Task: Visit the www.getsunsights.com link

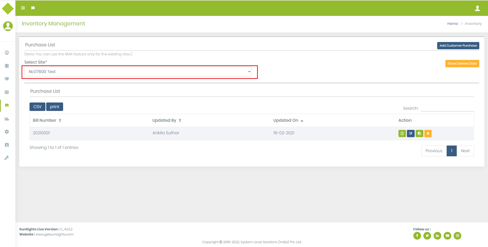Action: (55, 234)
